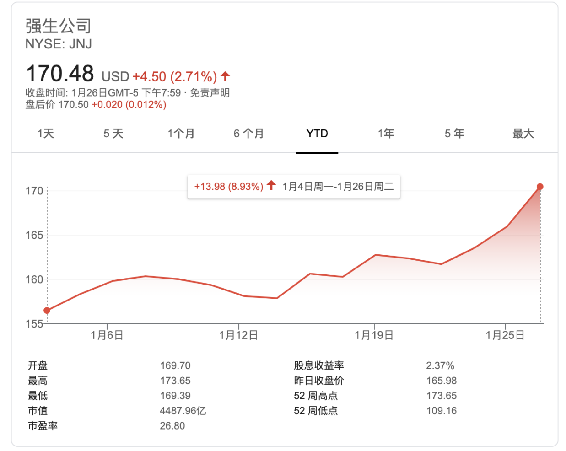Click the 52 周低点 label
566x451 pixels.
tap(316, 411)
